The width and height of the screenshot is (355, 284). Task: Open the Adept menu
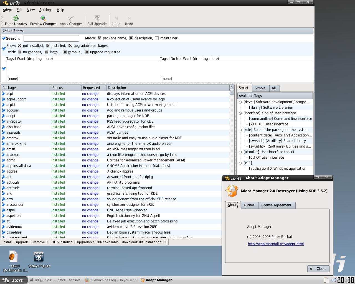click(7, 10)
